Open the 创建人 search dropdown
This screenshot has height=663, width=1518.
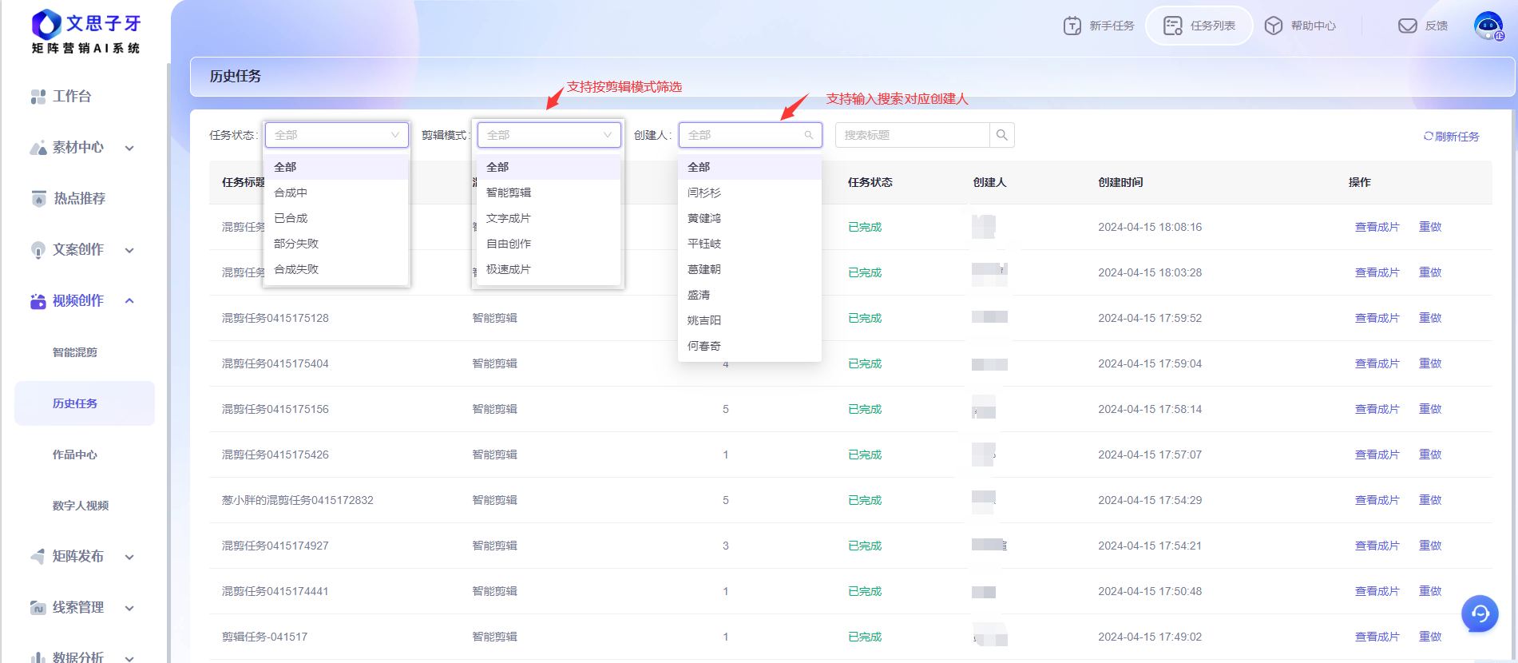point(751,135)
